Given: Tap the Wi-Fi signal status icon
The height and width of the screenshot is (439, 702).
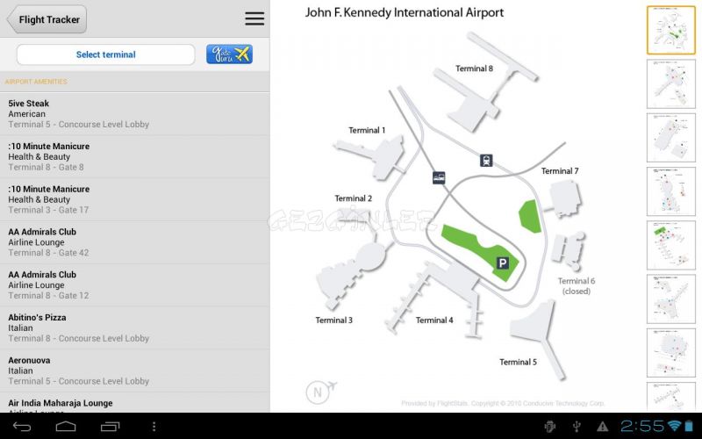Looking at the screenshot, I should click(x=674, y=426).
